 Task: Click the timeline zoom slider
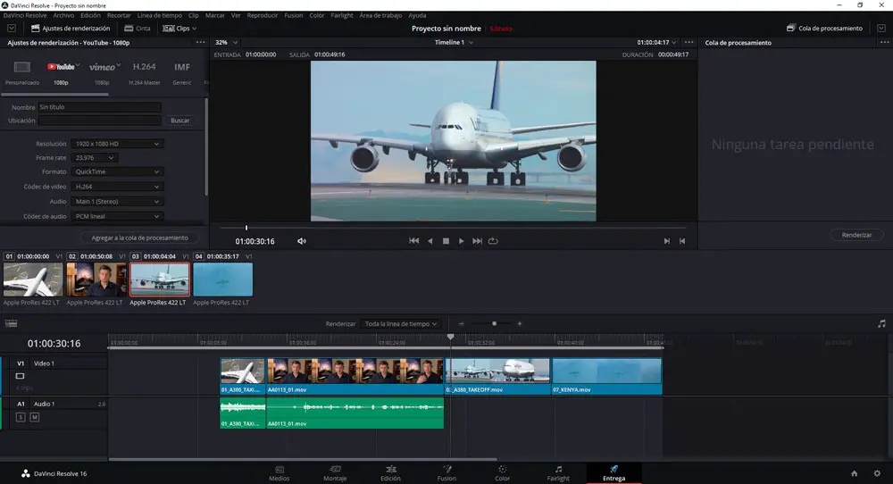point(494,323)
